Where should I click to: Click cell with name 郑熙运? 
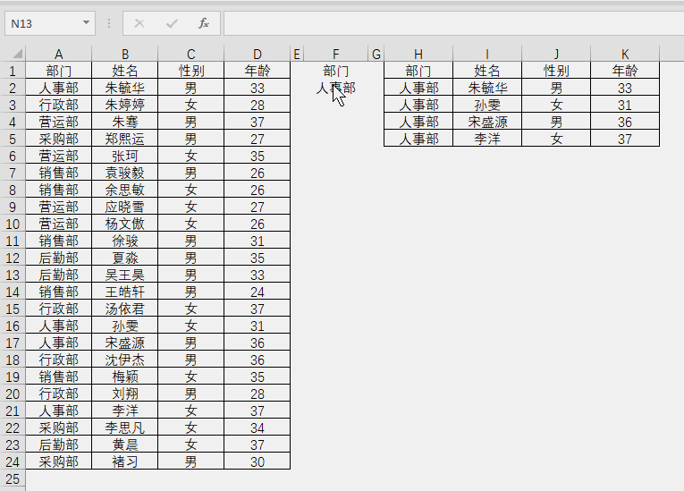(125, 139)
